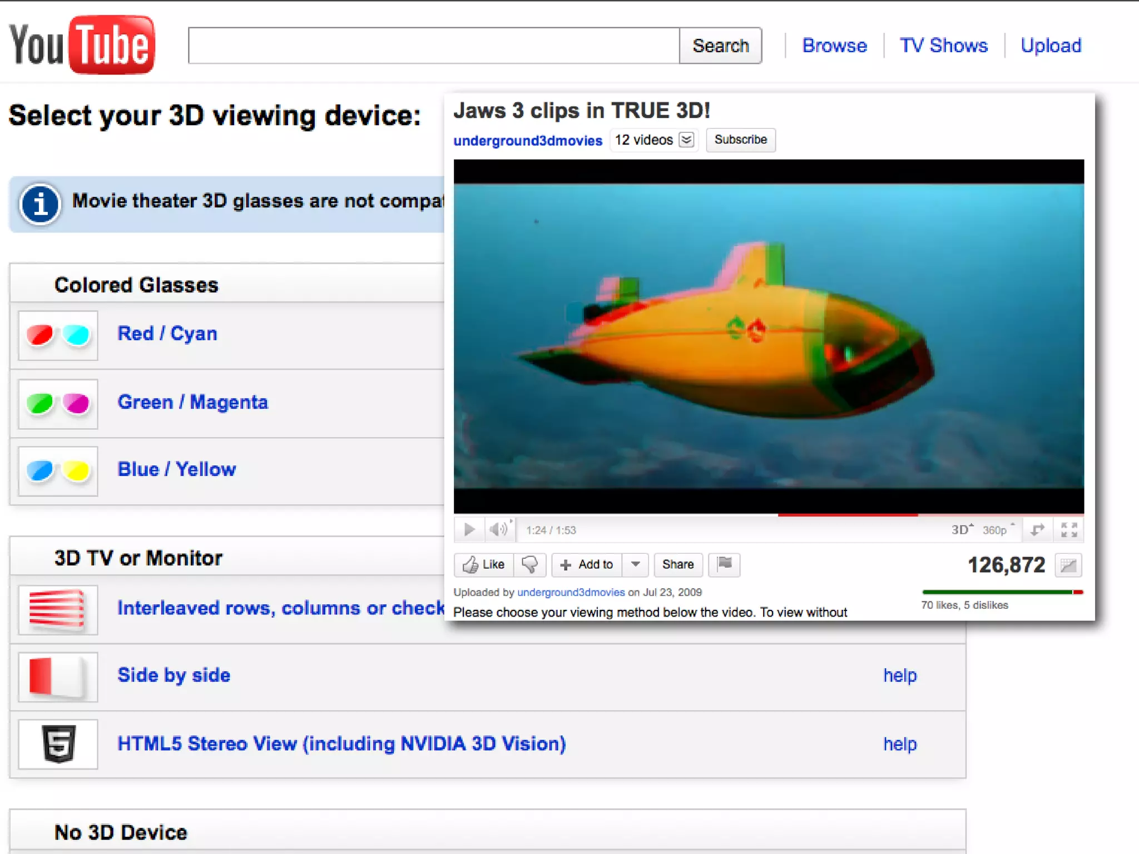Select the HTML5 Stereo View icon

[58, 744]
